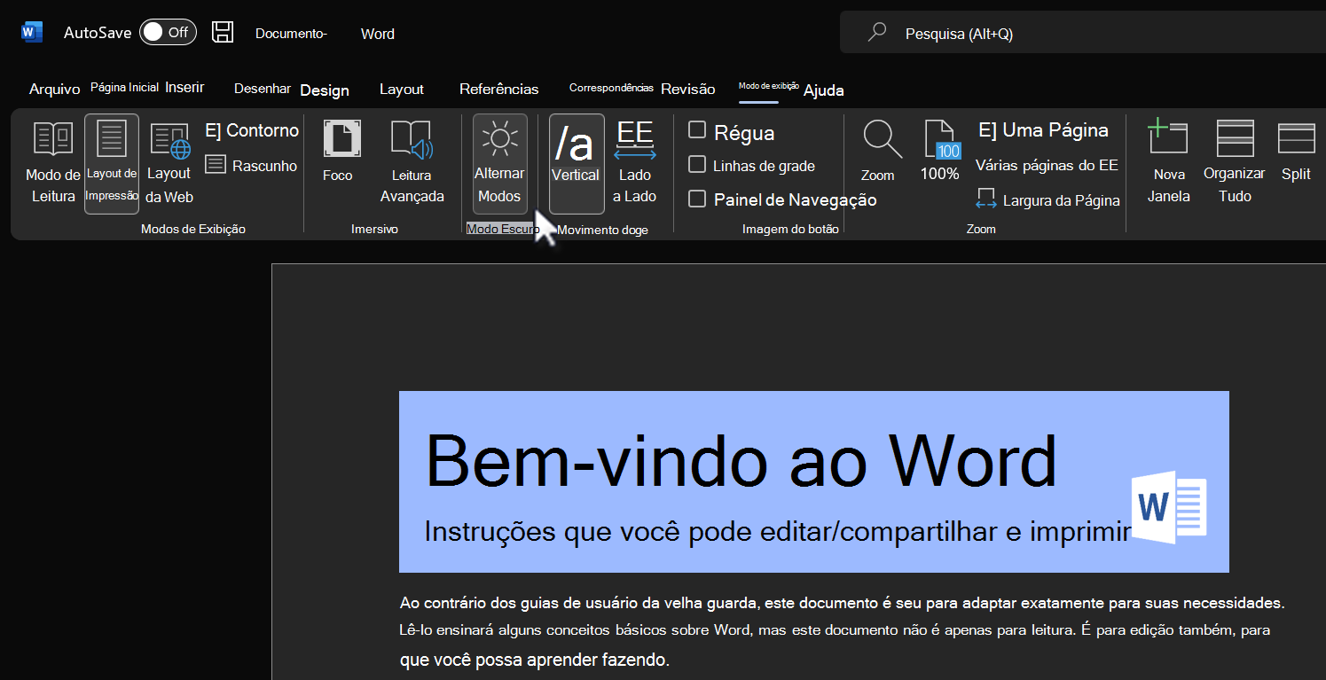Click the Word logo image in document banner
Image resolution: width=1326 pixels, height=680 pixels.
(1169, 507)
